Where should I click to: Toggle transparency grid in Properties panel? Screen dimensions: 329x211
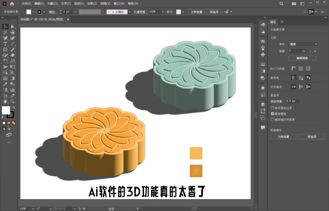click(308, 68)
